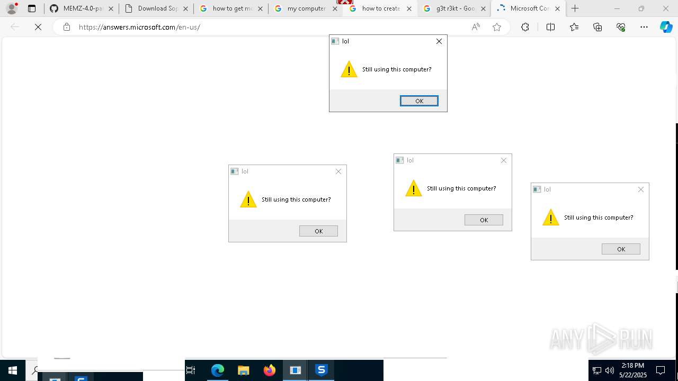Launch Firefox from the taskbar
The image size is (678, 381).
[x=269, y=370]
